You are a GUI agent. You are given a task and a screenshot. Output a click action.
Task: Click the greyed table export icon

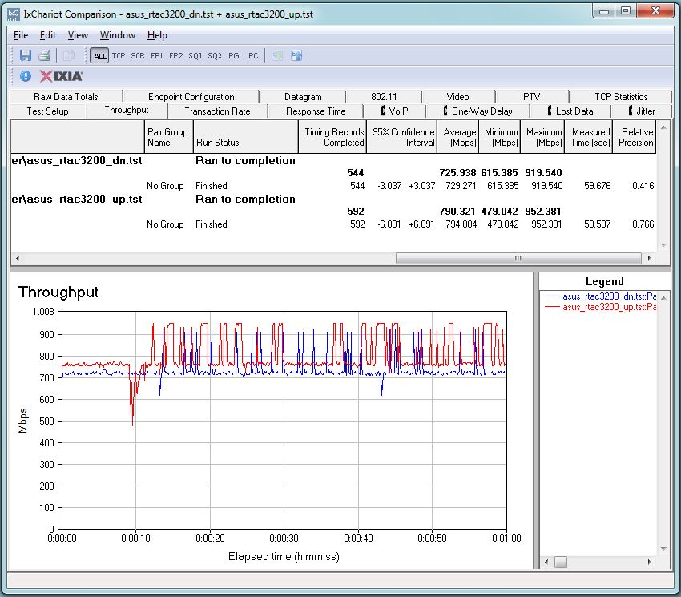277,55
